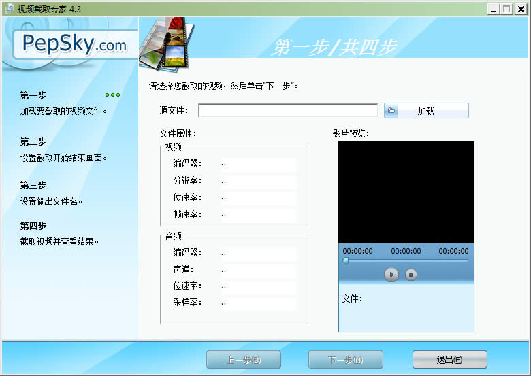The height and width of the screenshot is (376, 531).
Task: Click the video 帧速率 frame rate value field
Action: click(258, 214)
